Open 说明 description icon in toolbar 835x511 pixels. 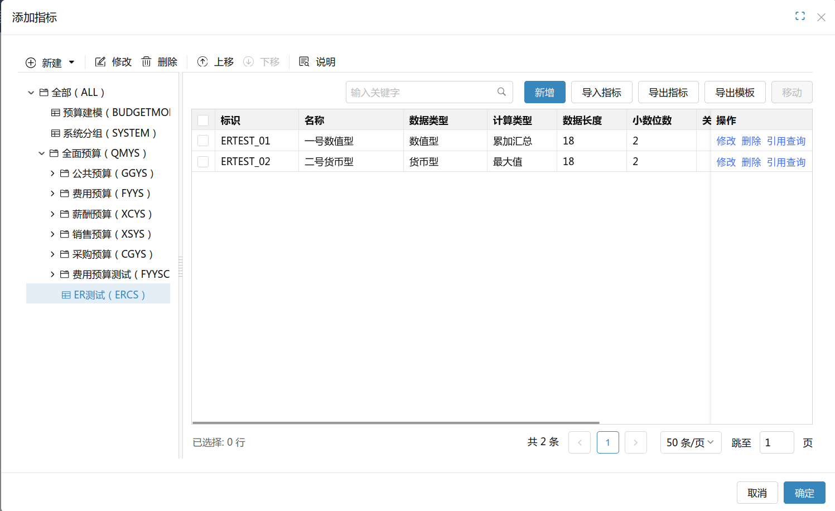pos(304,62)
